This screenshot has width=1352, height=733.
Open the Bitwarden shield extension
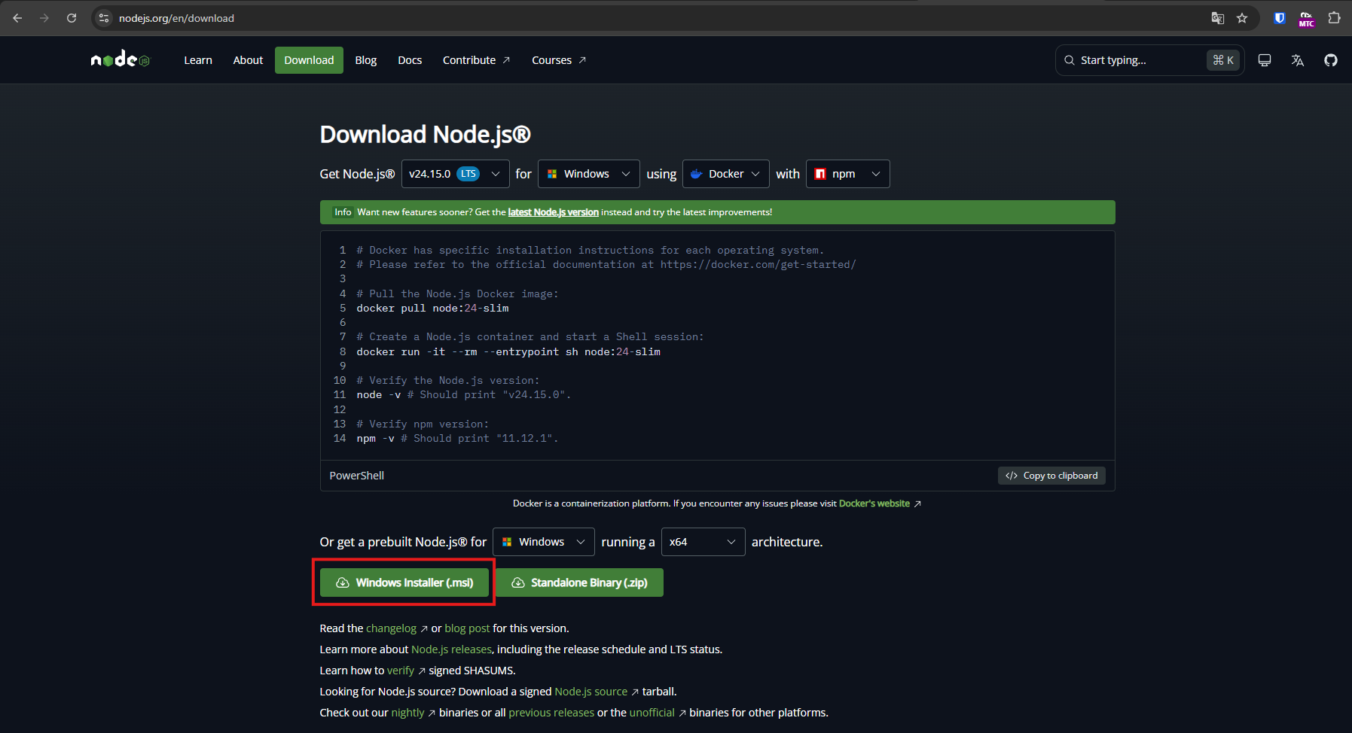[1280, 18]
